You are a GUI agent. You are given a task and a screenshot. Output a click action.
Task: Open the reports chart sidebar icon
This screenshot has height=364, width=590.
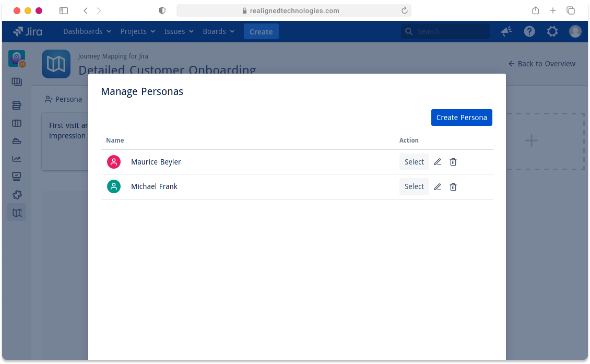[x=17, y=159]
